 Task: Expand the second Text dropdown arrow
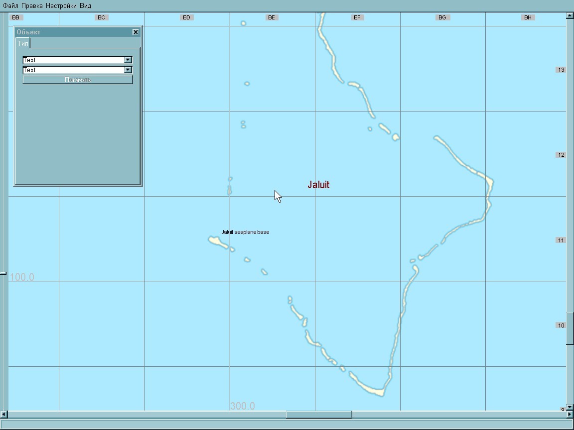coord(128,70)
